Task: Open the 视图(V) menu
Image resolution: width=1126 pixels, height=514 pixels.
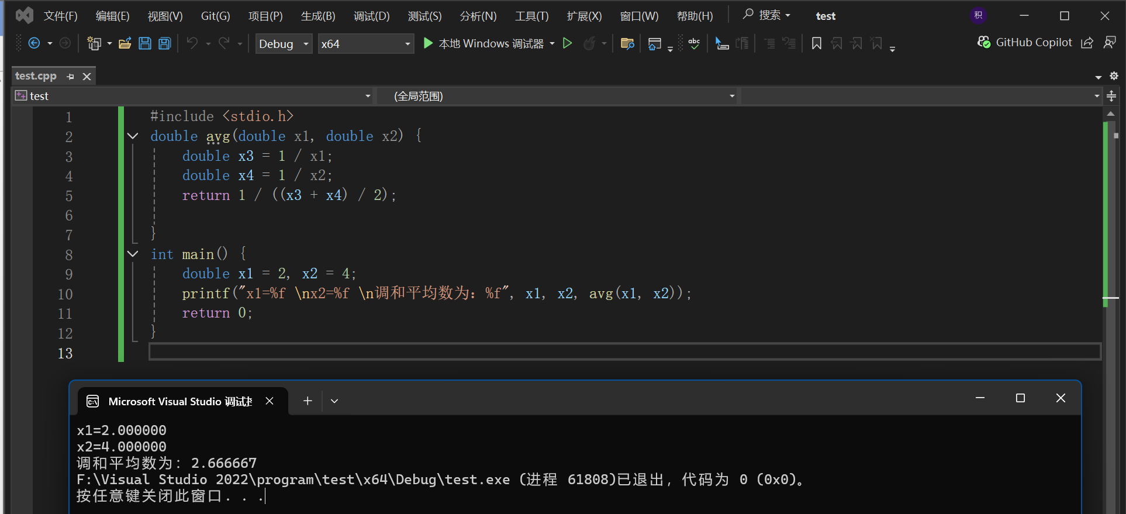Action: tap(165, 16)
